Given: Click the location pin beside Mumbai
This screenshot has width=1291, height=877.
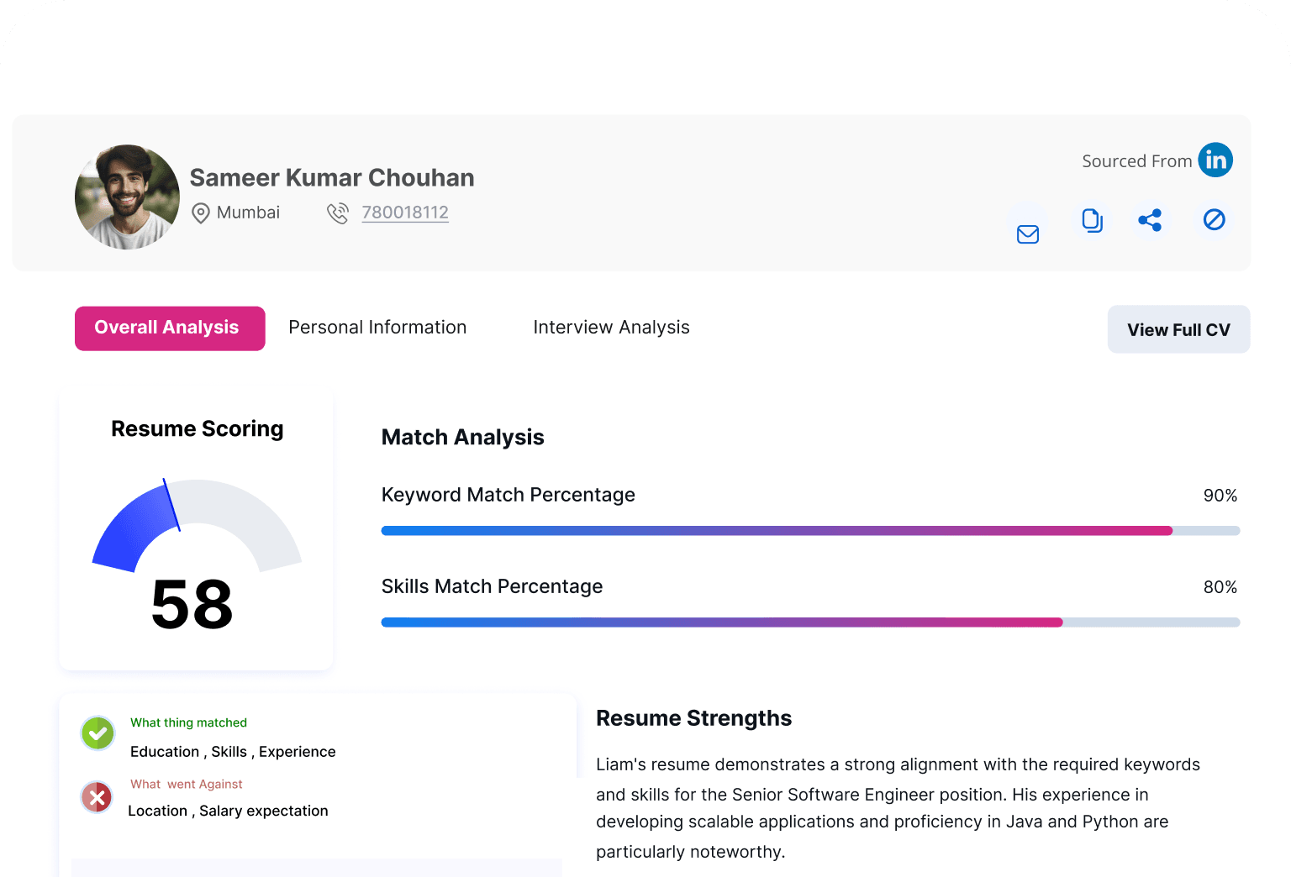Looking at the screenshot, I should [x=201, y=213].
